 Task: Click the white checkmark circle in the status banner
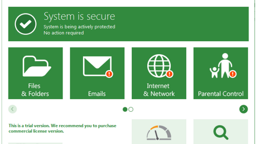(x=26, y=24)
